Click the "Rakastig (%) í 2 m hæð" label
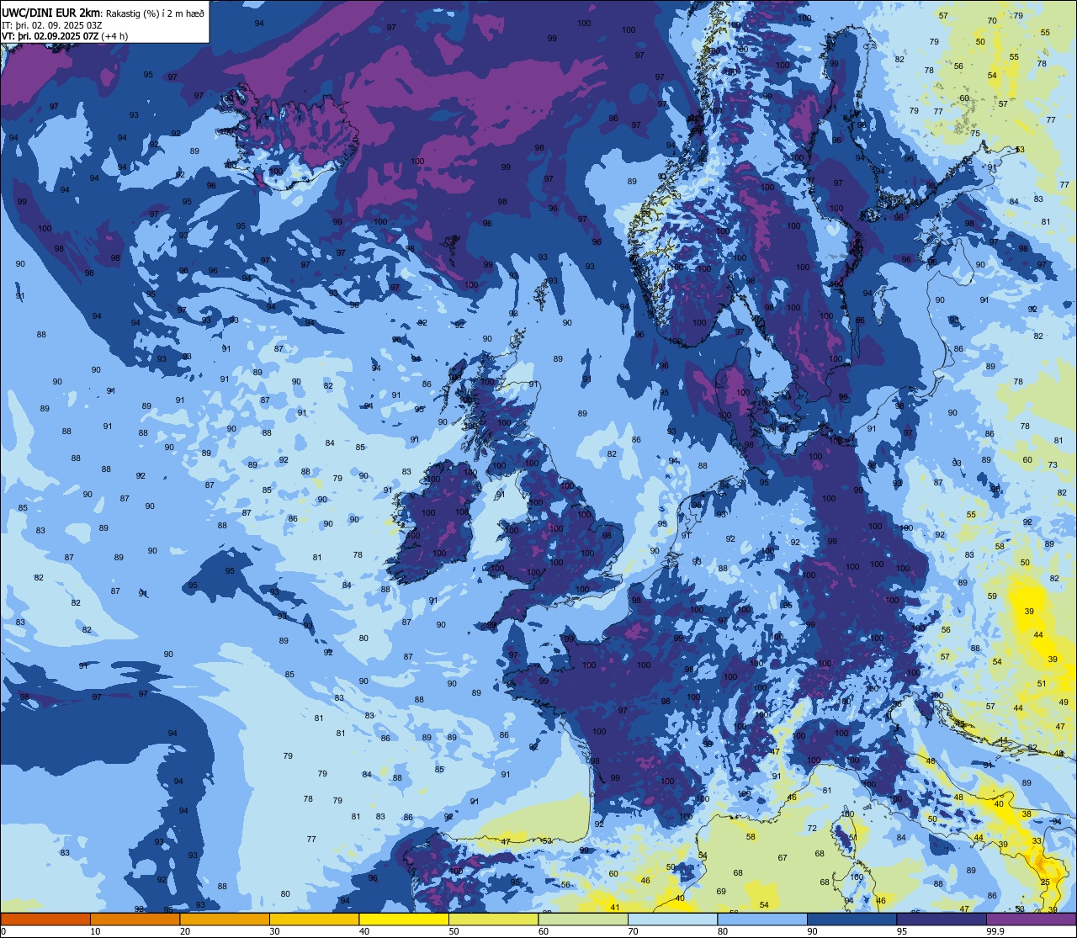Image resolution: width=1077 pixels, height=938 pixels. point(156,13)
